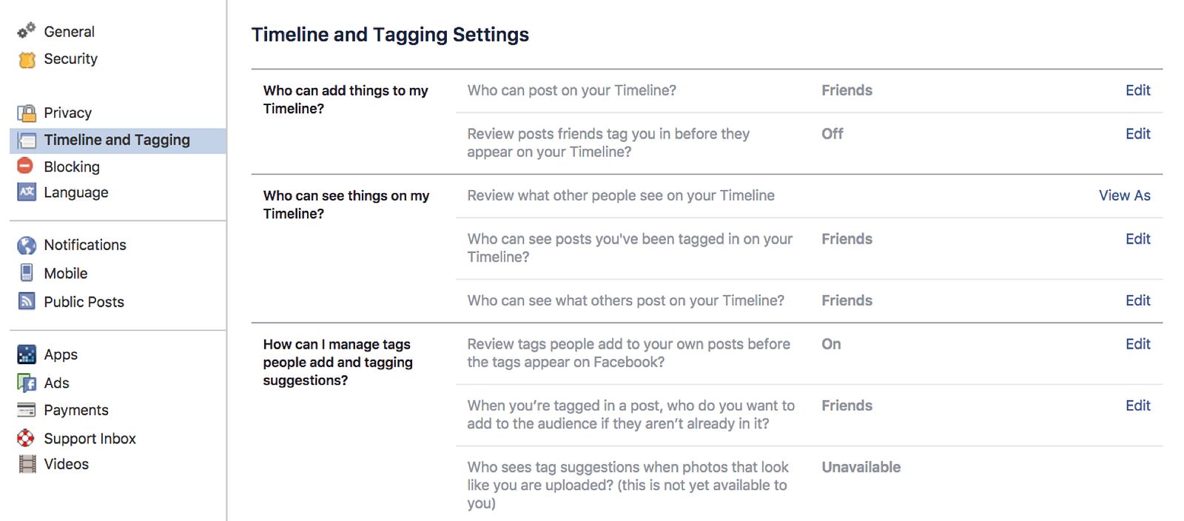The width and height of the screenshot is (1184, 521).
Task: Edit the review posts friends tag setting
Action: [1137, 134]
